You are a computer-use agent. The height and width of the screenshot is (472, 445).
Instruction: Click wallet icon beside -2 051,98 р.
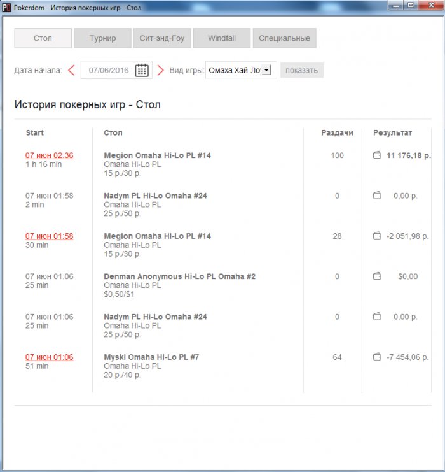coord(377,236)
